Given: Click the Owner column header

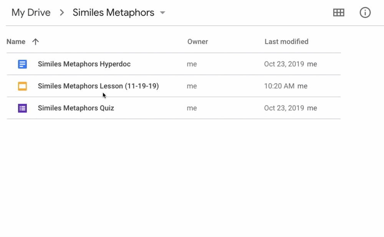Looking at the screenshot, I should click(x=198, y=41).
